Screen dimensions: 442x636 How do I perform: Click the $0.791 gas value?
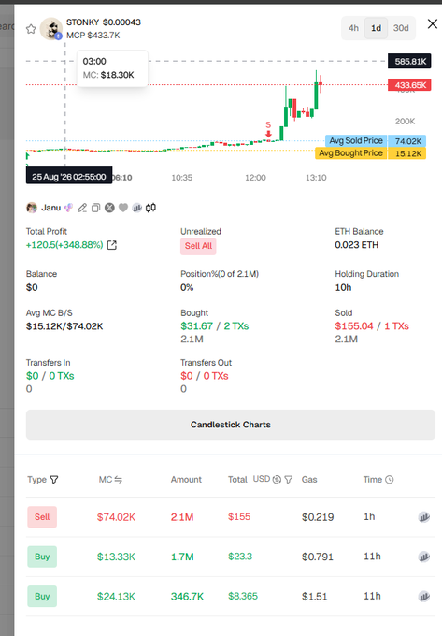[317, 556]
